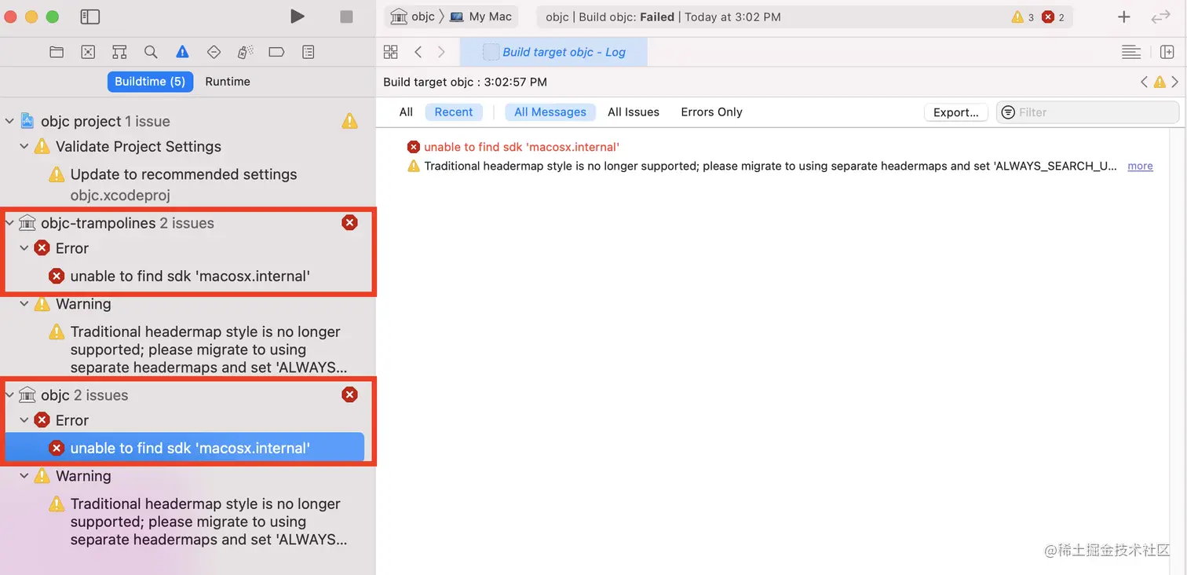Open the Debug navigator spray icon
Image resolution: width=1187 pixels, height=575 pixels.
coord(245,52)
